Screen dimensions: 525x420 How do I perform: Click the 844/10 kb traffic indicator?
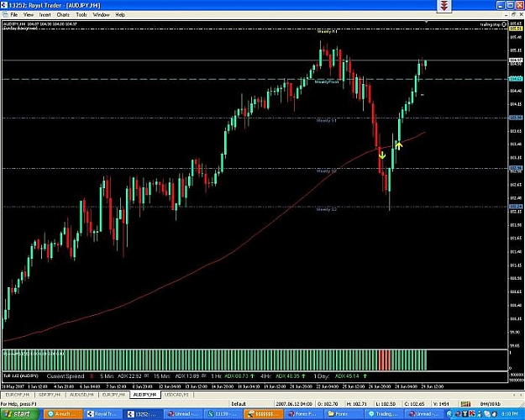[491, 404]
